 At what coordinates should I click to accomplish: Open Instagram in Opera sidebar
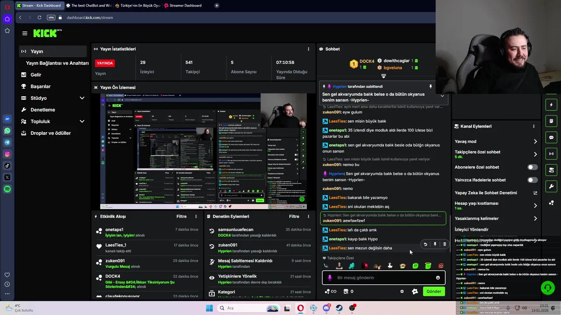click(7, 154)
